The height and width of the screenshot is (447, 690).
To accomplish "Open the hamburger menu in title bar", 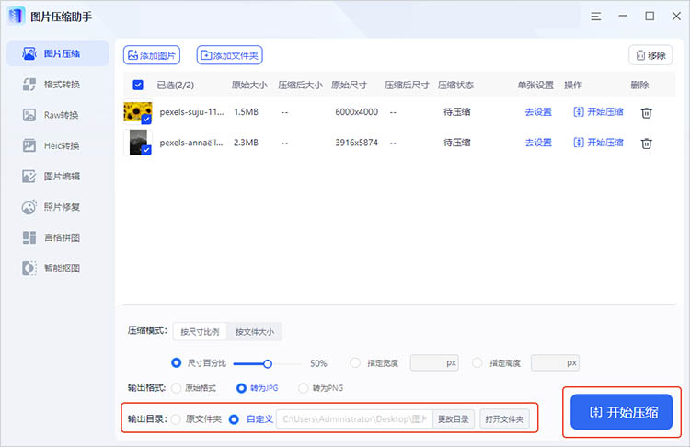I will pos(596,17).
